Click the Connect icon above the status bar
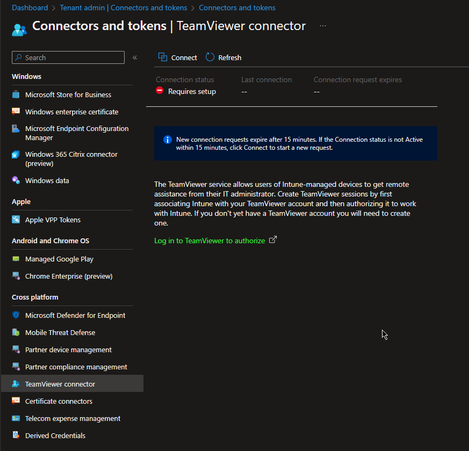Screen dimensions: 469x451 [162, 57]
